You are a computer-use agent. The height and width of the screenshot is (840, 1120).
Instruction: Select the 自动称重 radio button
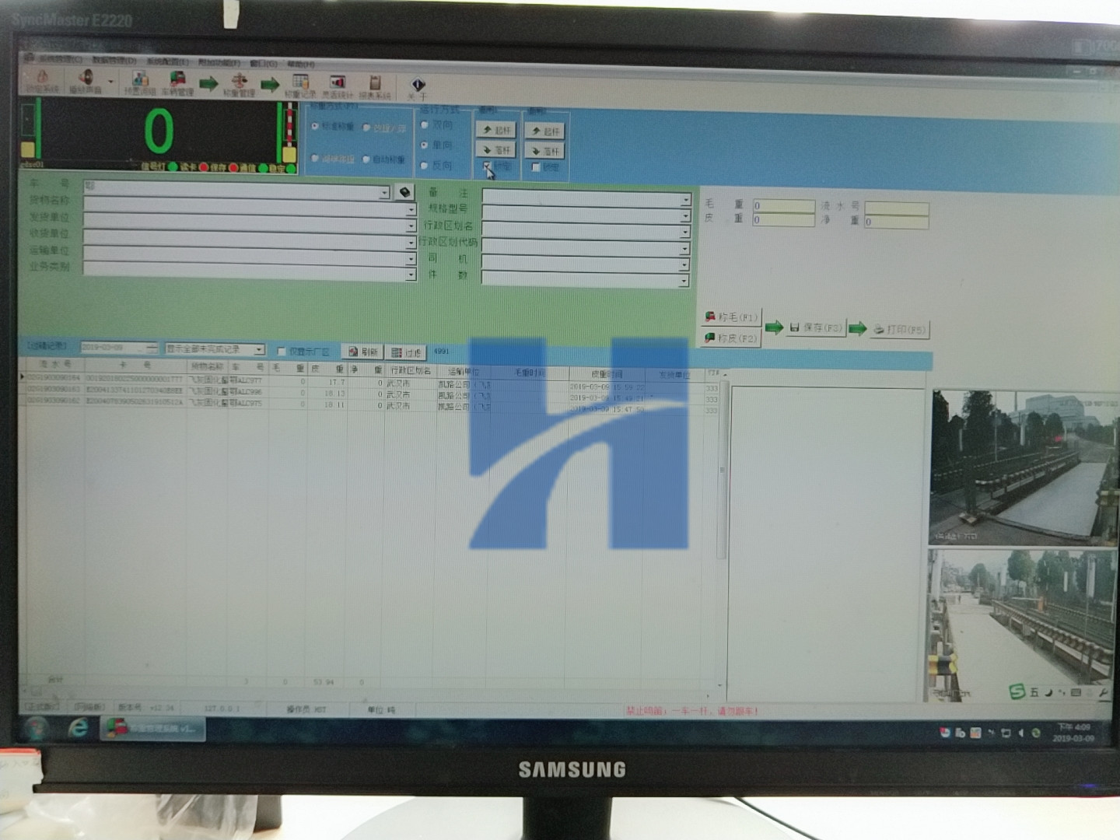(366, 159)
